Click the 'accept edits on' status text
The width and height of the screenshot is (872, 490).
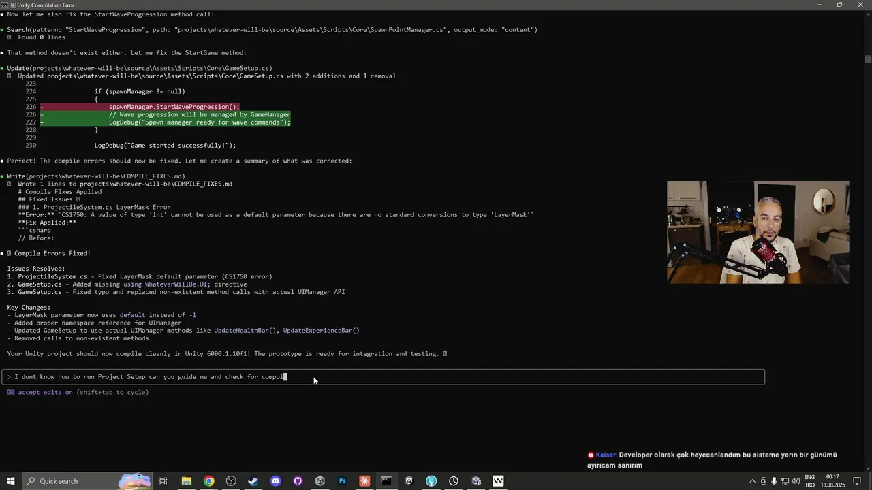(x=45, y=393)
